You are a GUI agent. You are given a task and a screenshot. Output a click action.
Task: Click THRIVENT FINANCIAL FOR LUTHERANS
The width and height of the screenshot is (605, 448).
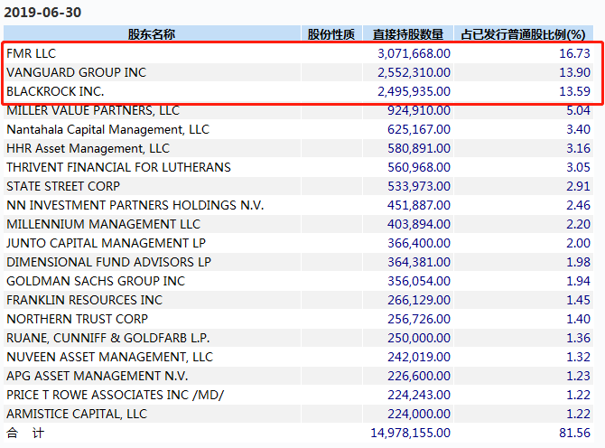pos(118,167)
